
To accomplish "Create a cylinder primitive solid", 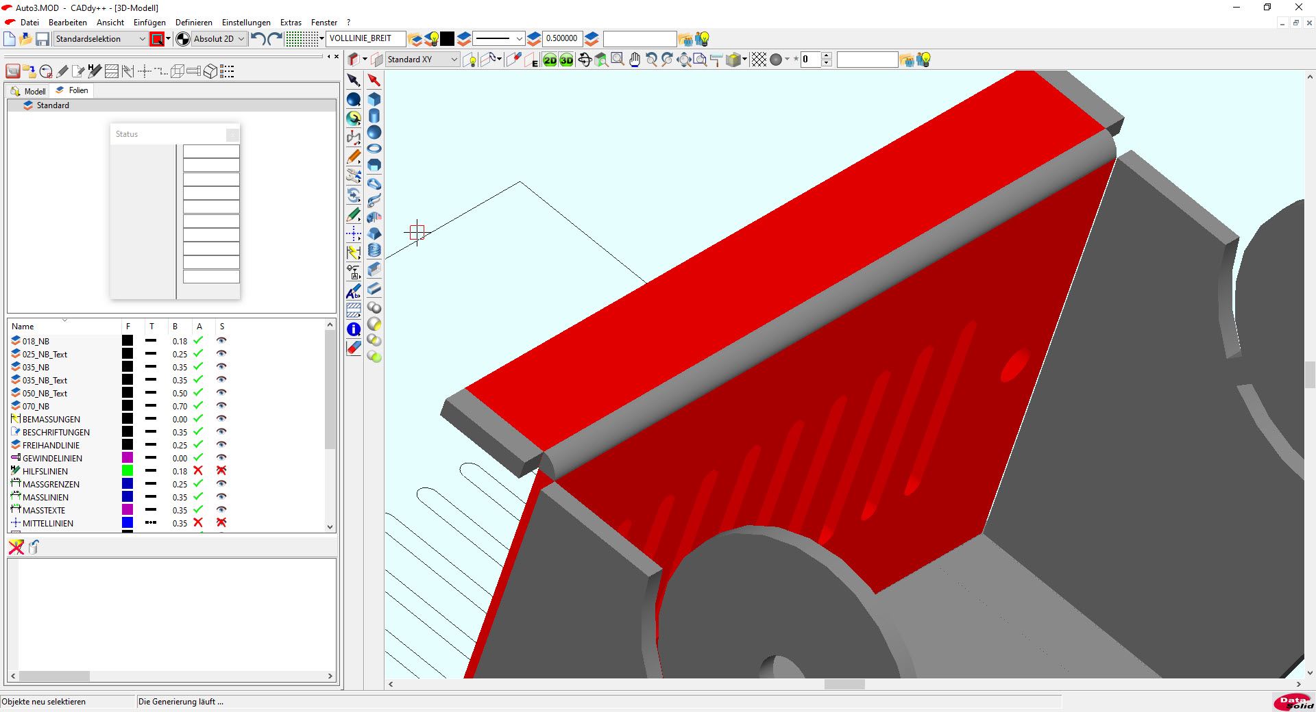I will pos(374,116).
